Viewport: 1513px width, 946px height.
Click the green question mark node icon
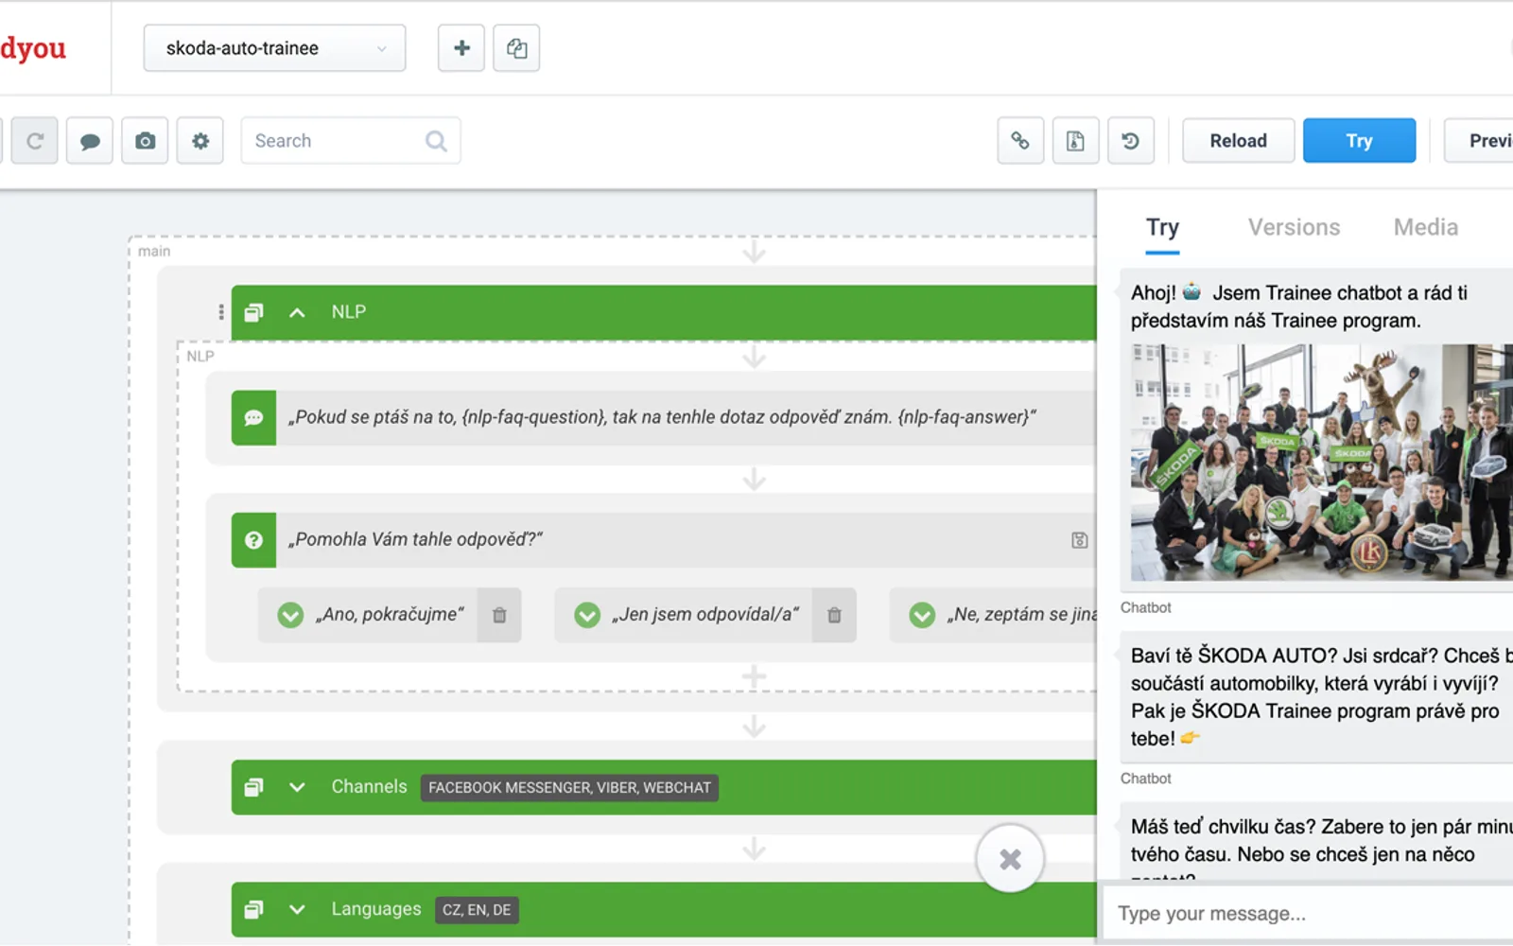253,540
